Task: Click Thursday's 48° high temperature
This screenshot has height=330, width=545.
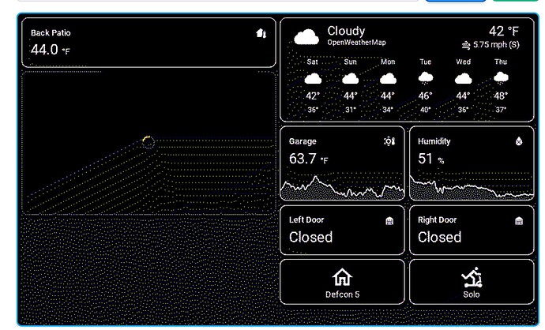Action: pos(501,96)
